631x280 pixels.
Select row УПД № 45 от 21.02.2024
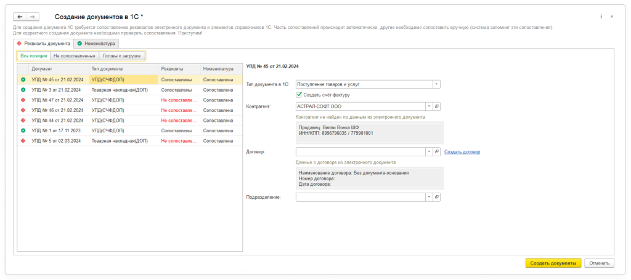click(x=129, y=80)
